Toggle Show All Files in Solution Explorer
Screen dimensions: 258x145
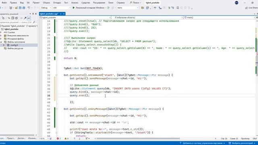click(x=17, y=18)
